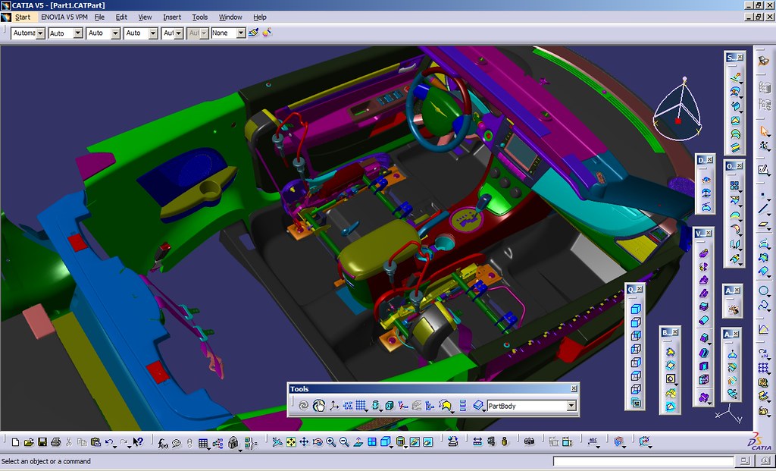Select the Fly mode airplane icon
Screen dimensions: 776x471
pos(277,441)
